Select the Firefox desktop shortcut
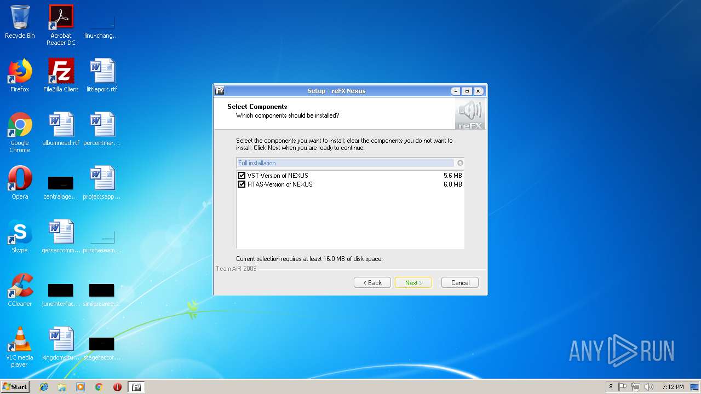This screenshot has height=394, width=701. tap(20, 76)
